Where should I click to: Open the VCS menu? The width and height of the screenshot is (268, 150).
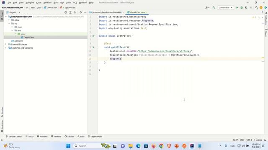(75, 2)
